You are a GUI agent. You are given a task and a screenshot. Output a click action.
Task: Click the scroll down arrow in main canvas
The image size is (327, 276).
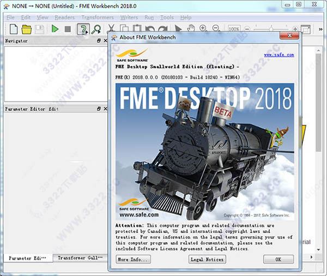[x=318, y=249]
